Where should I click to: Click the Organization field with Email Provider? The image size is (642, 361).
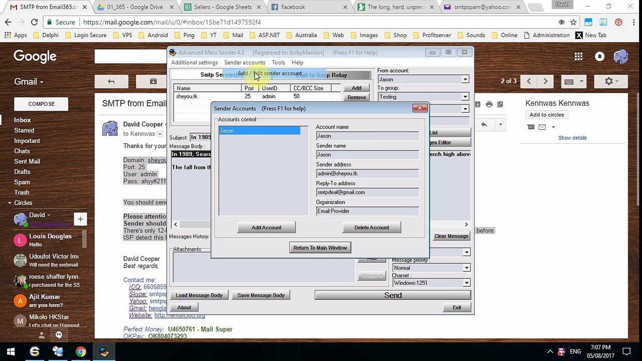tap(368, 211)
